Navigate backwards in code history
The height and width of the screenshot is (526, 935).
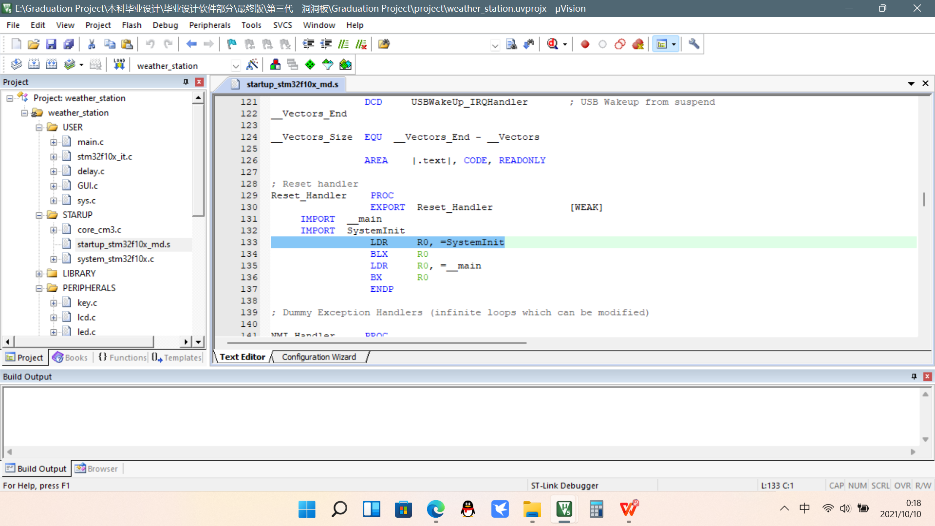(x=191, y=44)
